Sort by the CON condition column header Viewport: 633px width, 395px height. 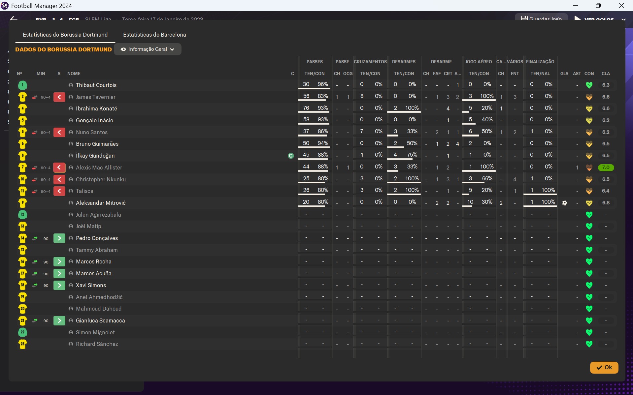589,74
